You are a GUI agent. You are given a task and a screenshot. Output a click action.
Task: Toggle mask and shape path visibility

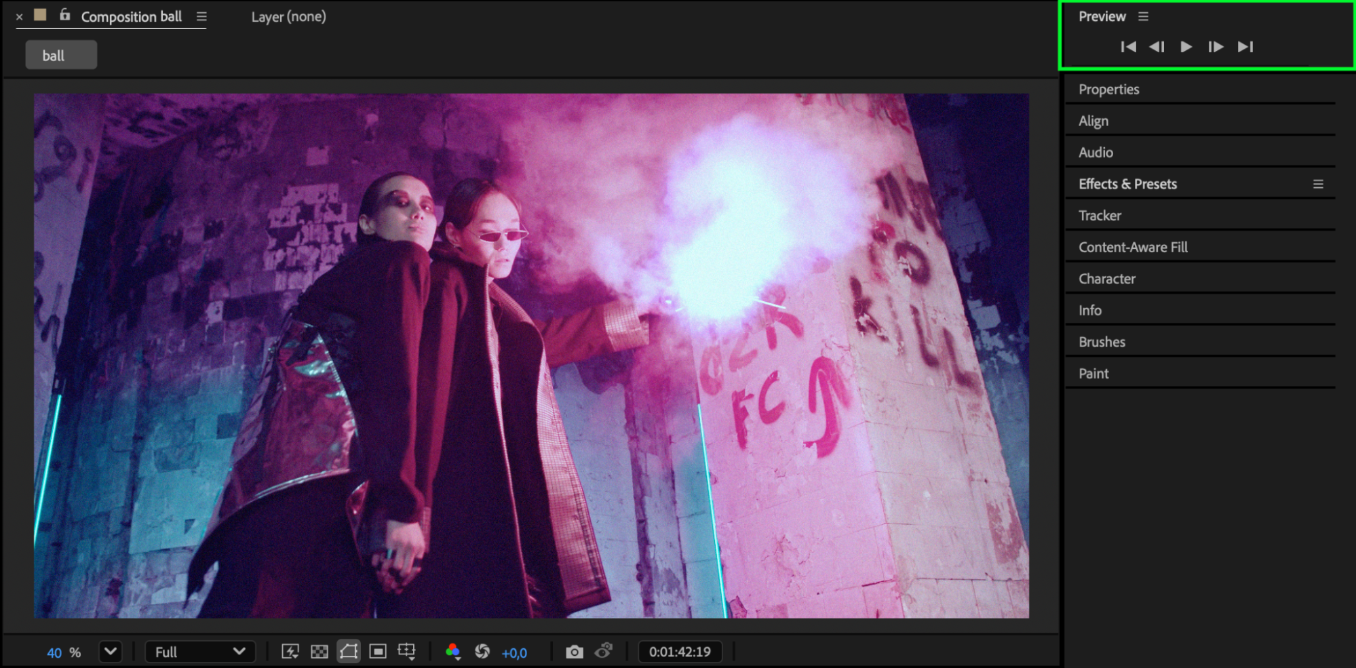pyautogui.click(x=349, y=652)
